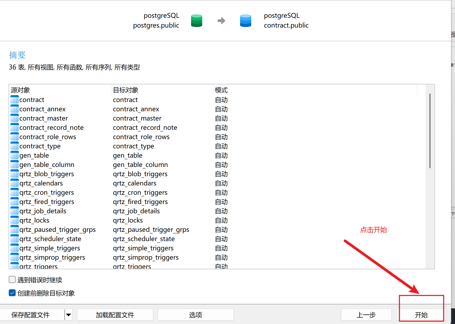Select table icon for contract_role_rows
The height and width of the screenshot is (324, 455).
15,137
